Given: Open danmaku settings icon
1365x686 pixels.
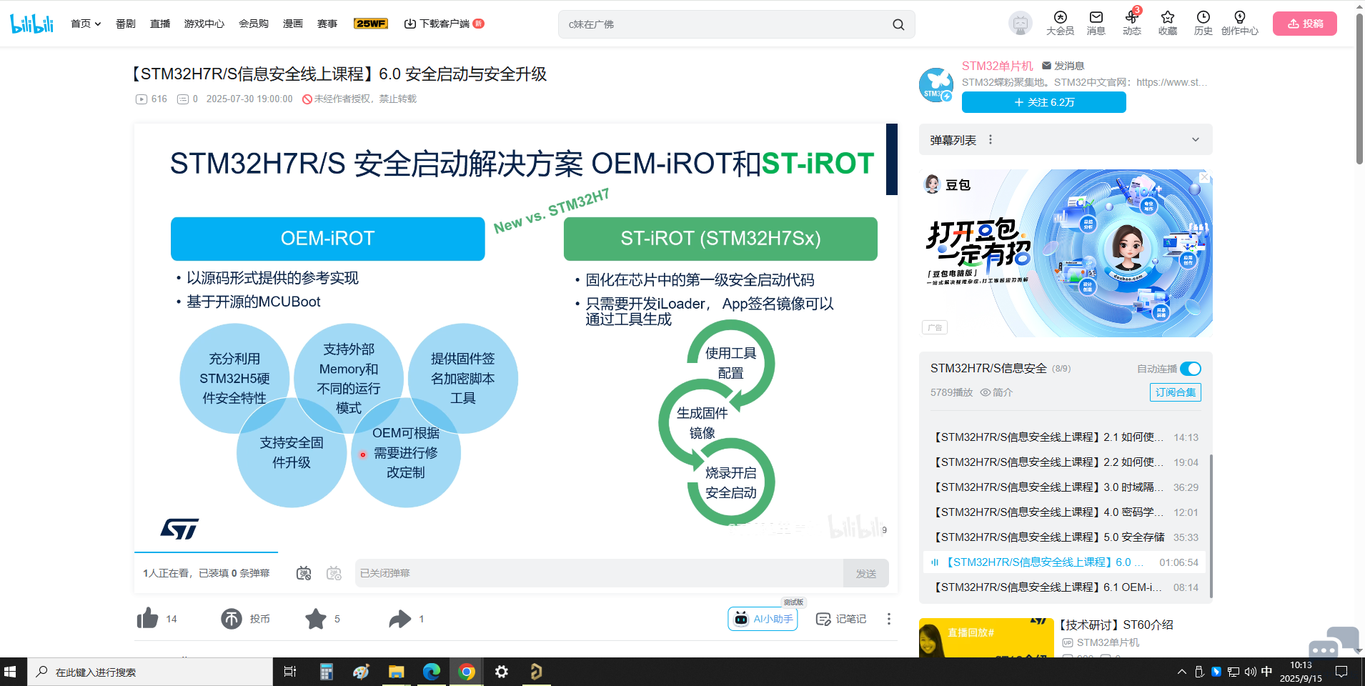Looking at the screenshot, I should pos(334,573).
